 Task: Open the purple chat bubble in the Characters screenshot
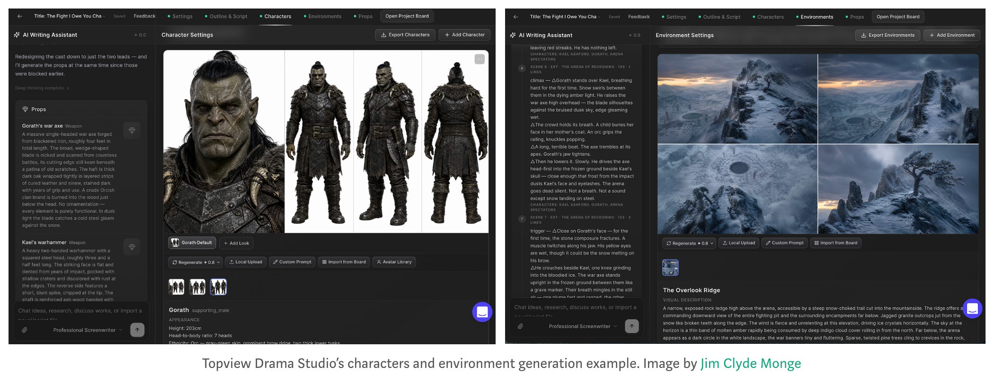[482, 312]
